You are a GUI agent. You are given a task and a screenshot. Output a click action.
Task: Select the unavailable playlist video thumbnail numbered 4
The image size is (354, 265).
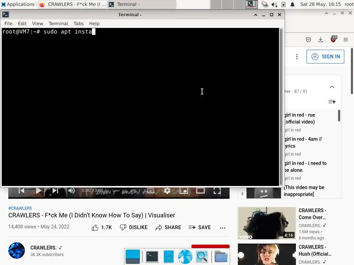pyautogui.click(x=263, y=193)
